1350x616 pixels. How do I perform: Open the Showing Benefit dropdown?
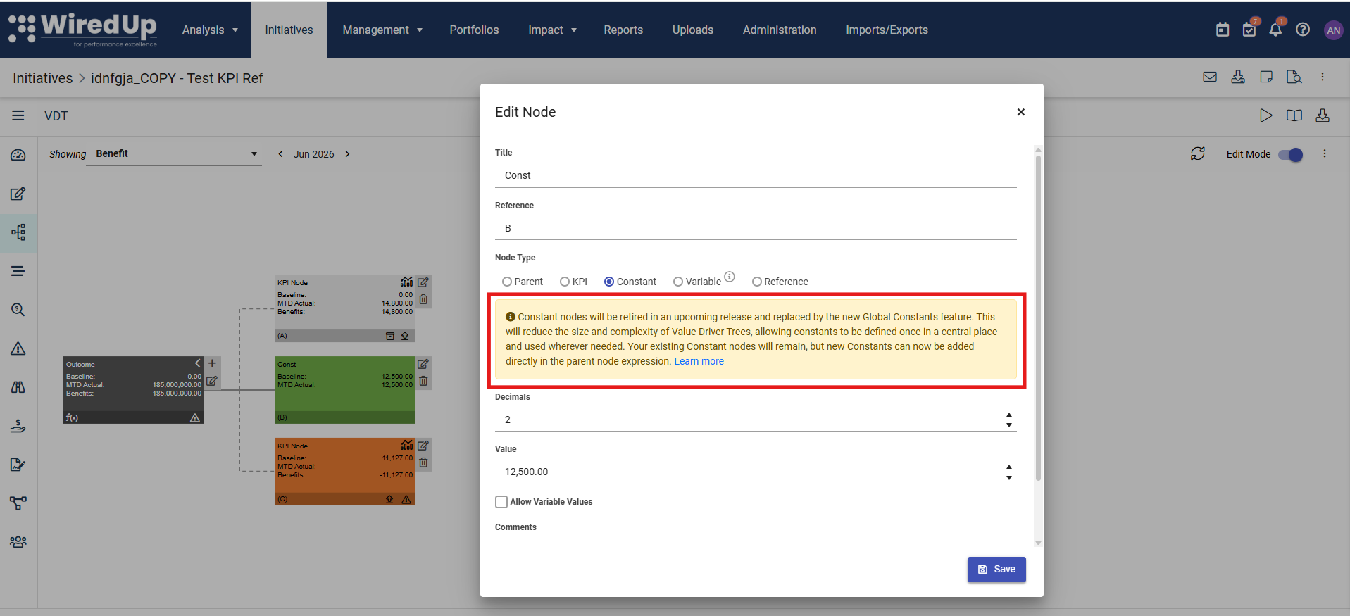click(x=175, y=154)
